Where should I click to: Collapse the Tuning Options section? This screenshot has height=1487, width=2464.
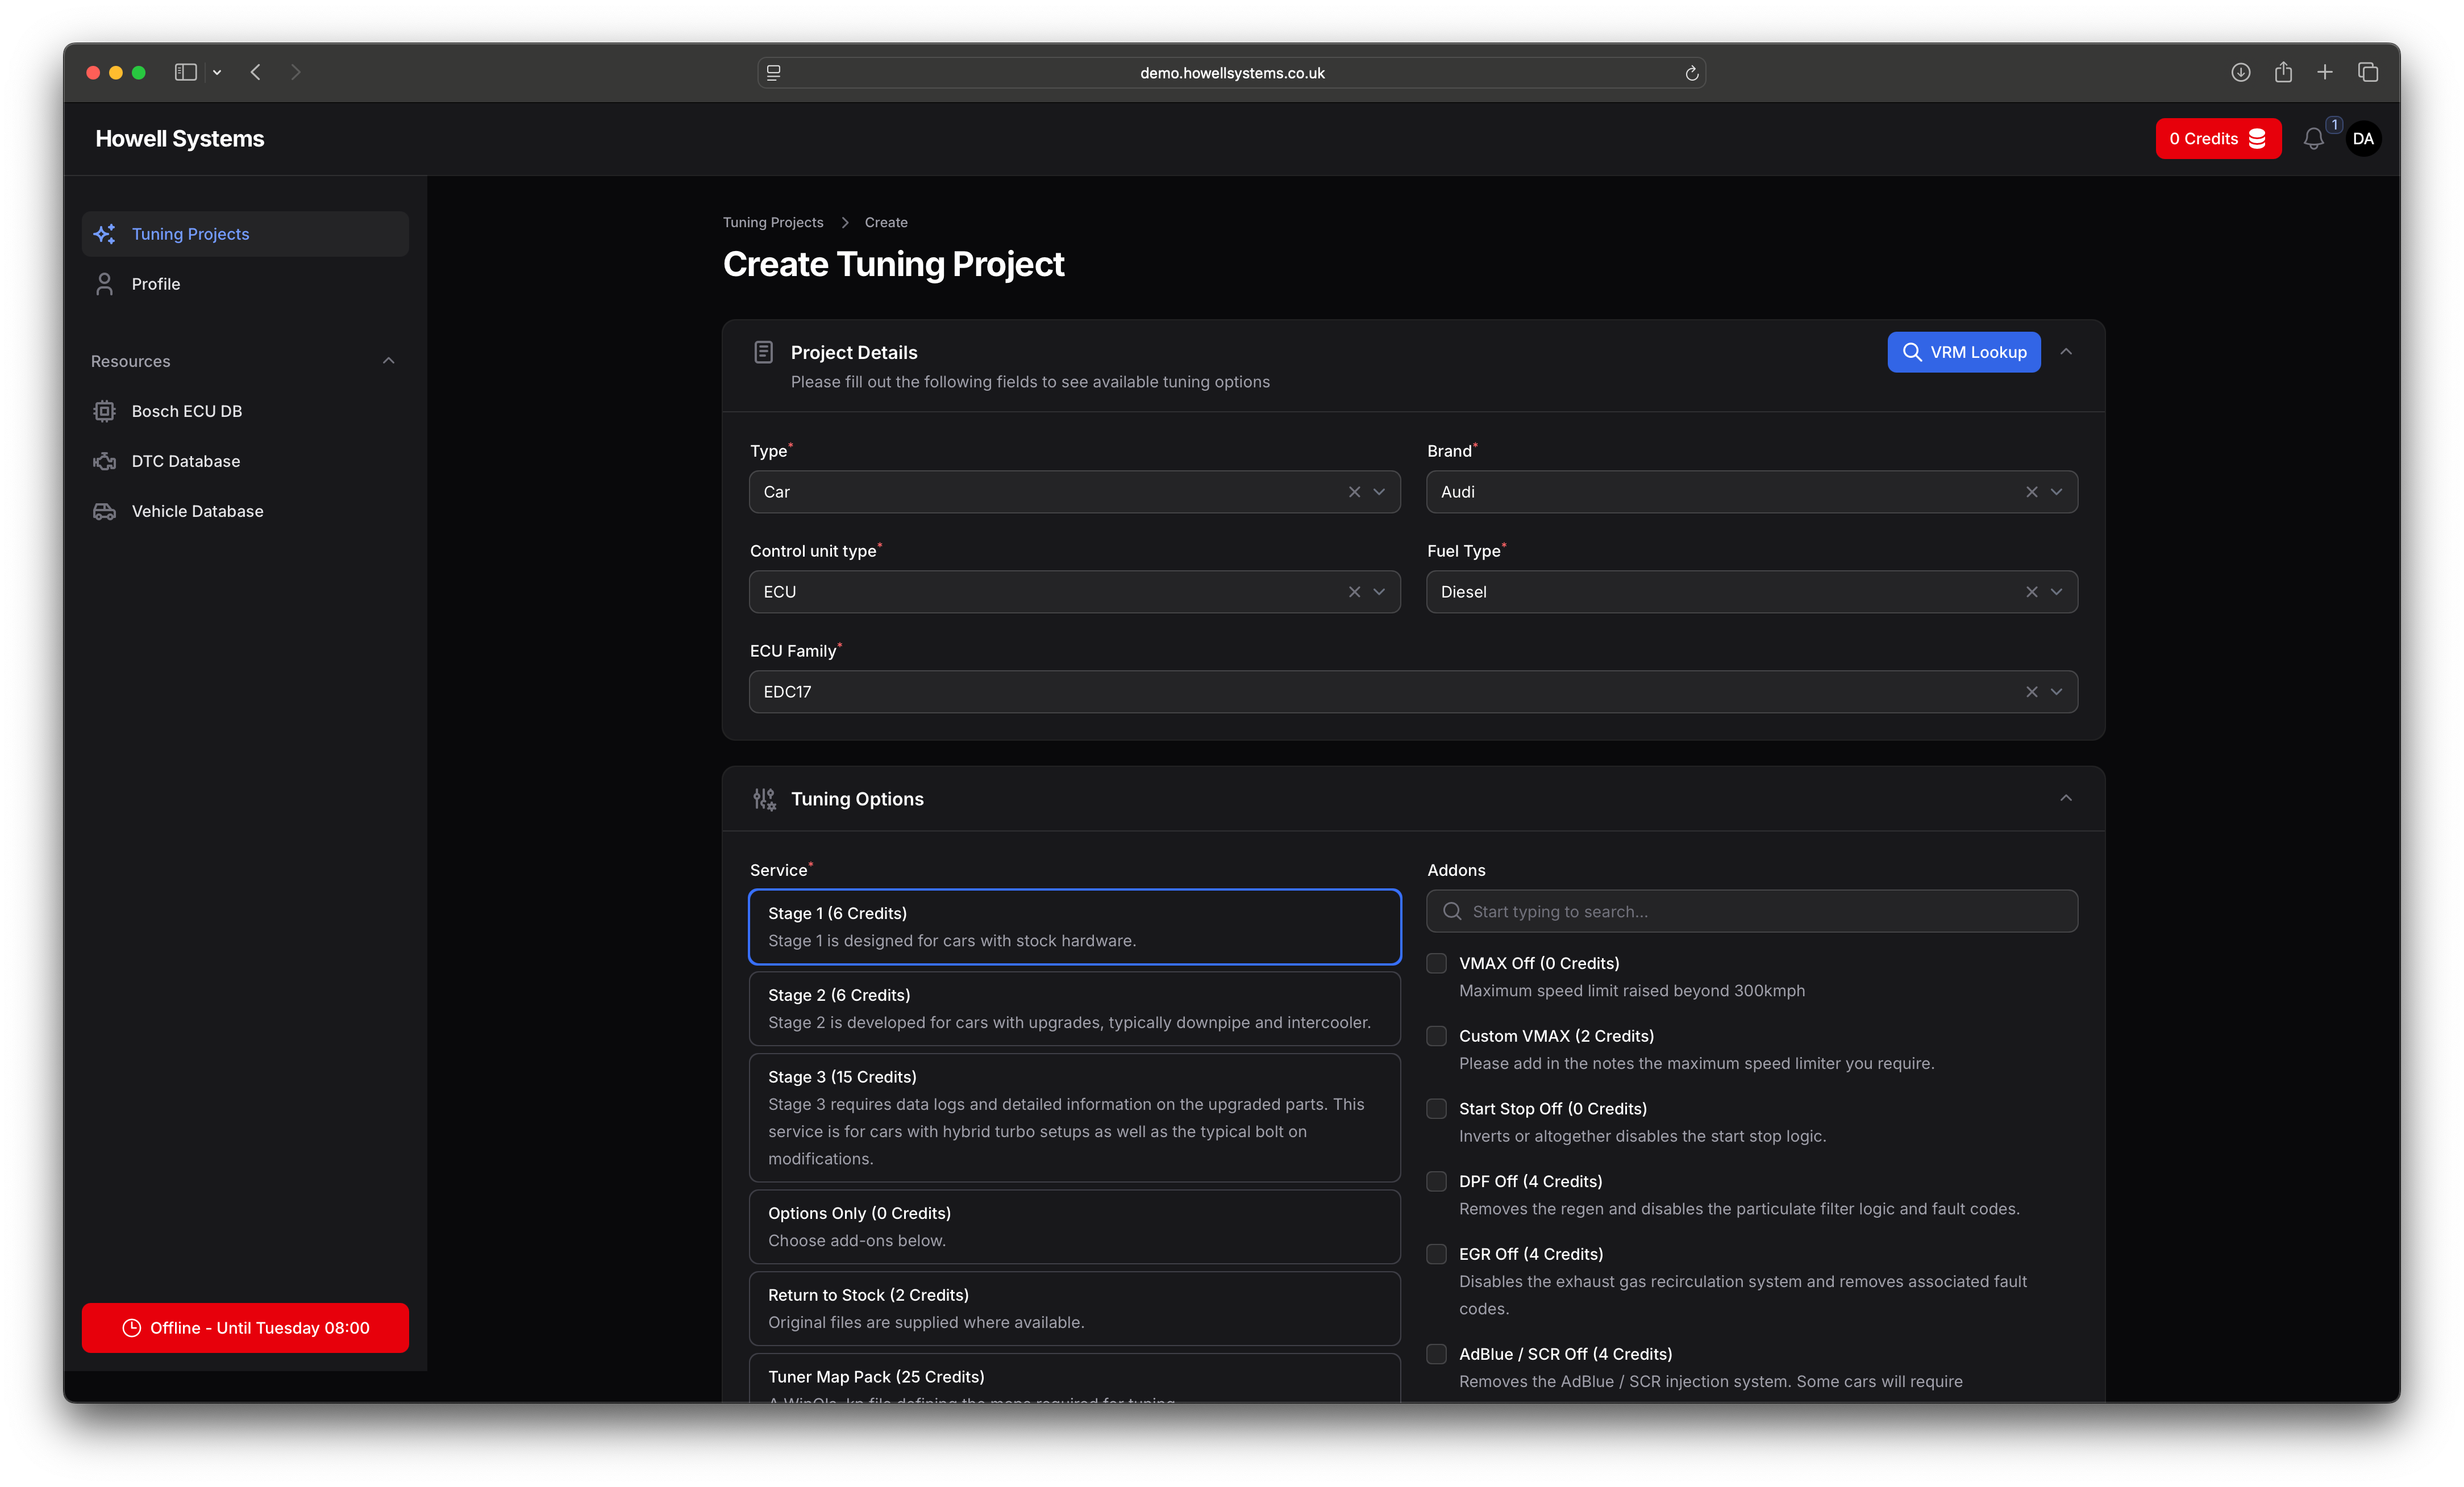tap(2066, 797)
